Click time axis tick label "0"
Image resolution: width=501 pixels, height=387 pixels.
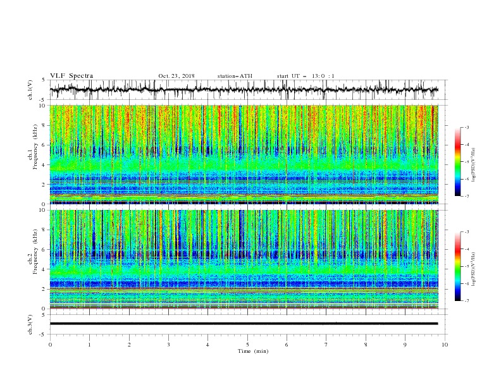click(x=50, y=345)
